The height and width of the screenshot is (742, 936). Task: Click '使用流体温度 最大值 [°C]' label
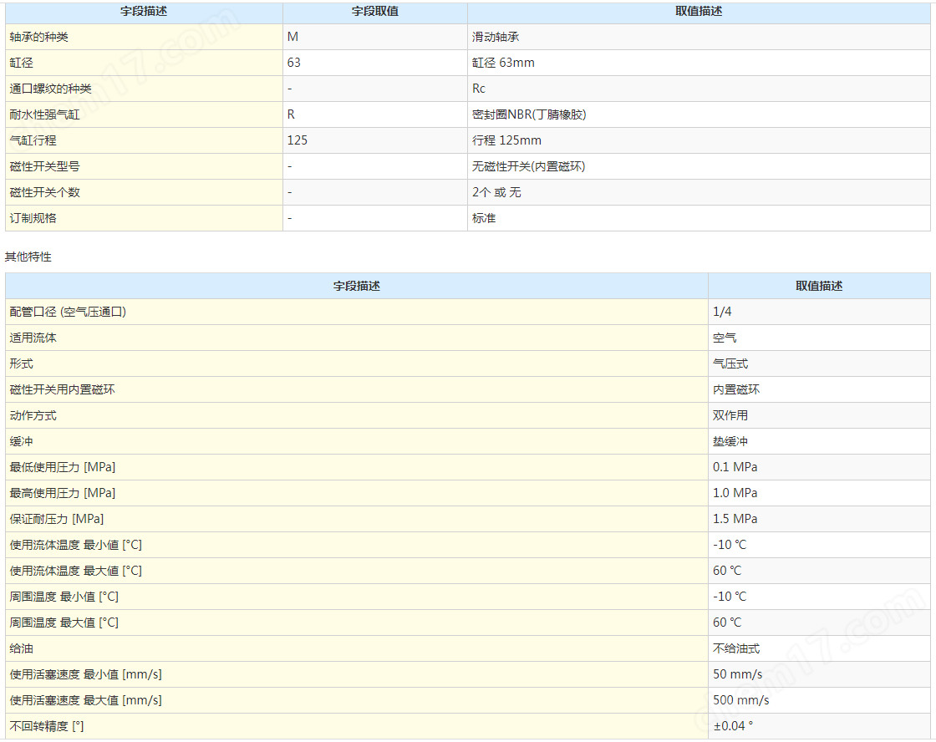(356, 571)
